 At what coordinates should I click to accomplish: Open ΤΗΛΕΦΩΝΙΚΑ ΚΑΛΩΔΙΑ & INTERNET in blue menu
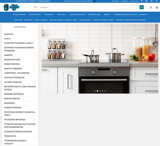126,14
